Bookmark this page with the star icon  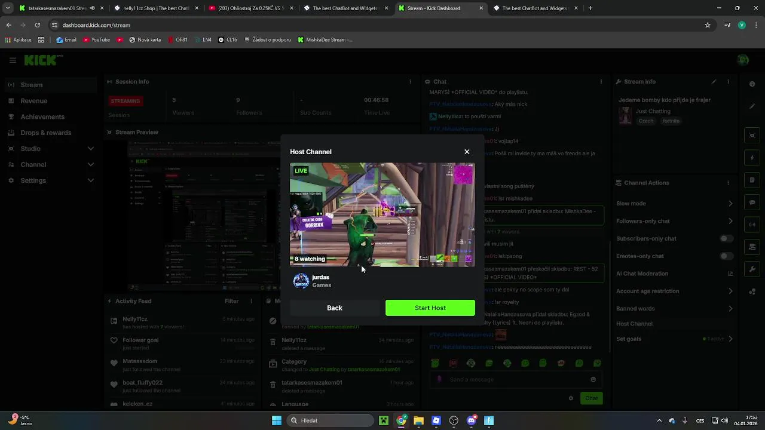[x=708, y=25]
